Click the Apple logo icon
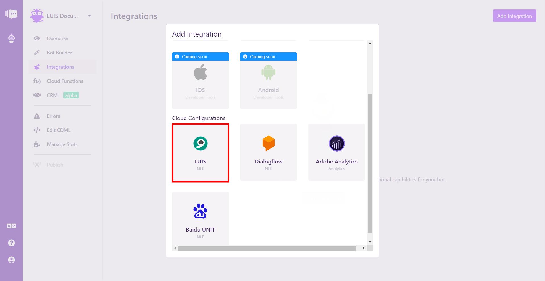Image resolution: width=545 pixels, height=281 pixels. [200, 72]
